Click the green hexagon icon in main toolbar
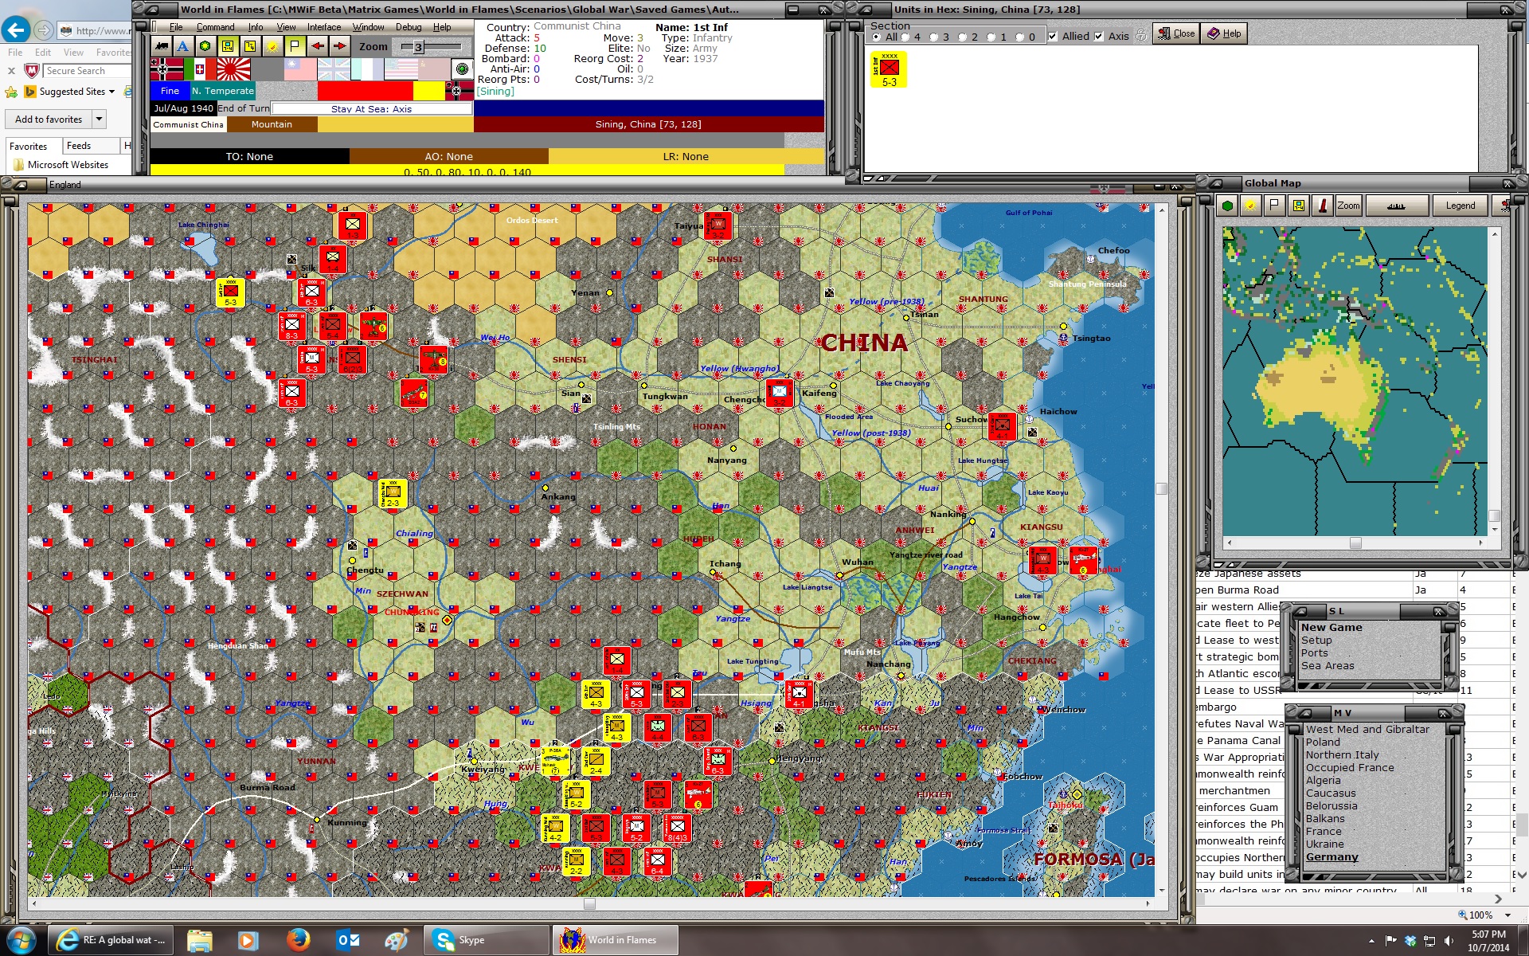 (205, 46)
